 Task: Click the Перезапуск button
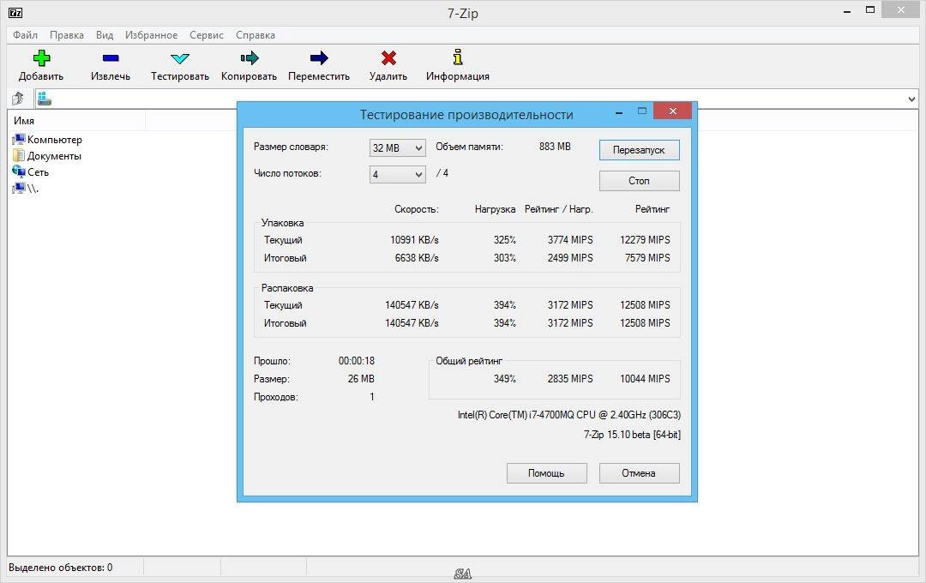click(x=639, y=150)
